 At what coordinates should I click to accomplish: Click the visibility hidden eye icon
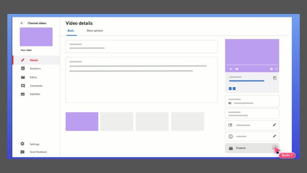coord(230,103)
